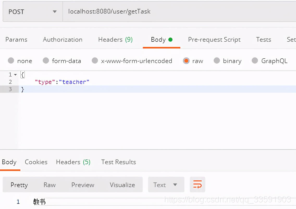Switch response view to Preview
Image resolution: width=296 pixels, height=209 pixels.
(83, 185)
